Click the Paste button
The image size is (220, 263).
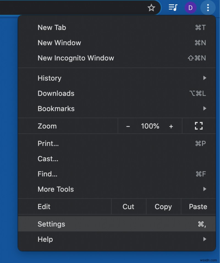click(x=198, y=207)
